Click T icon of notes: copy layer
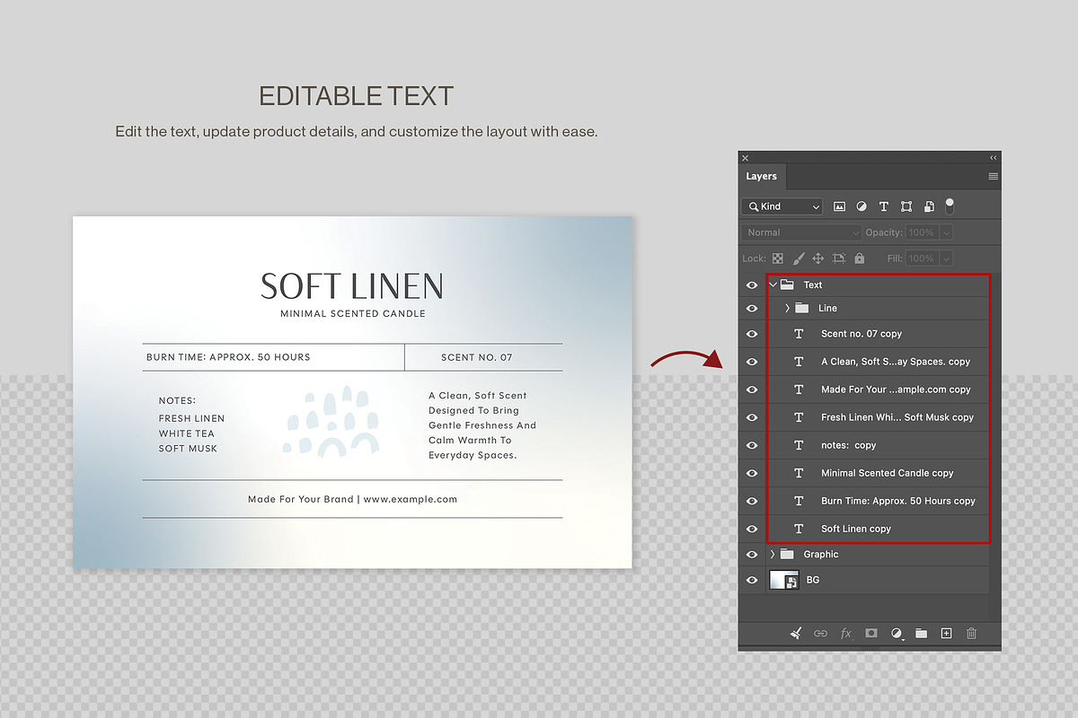 coord(799,445)
